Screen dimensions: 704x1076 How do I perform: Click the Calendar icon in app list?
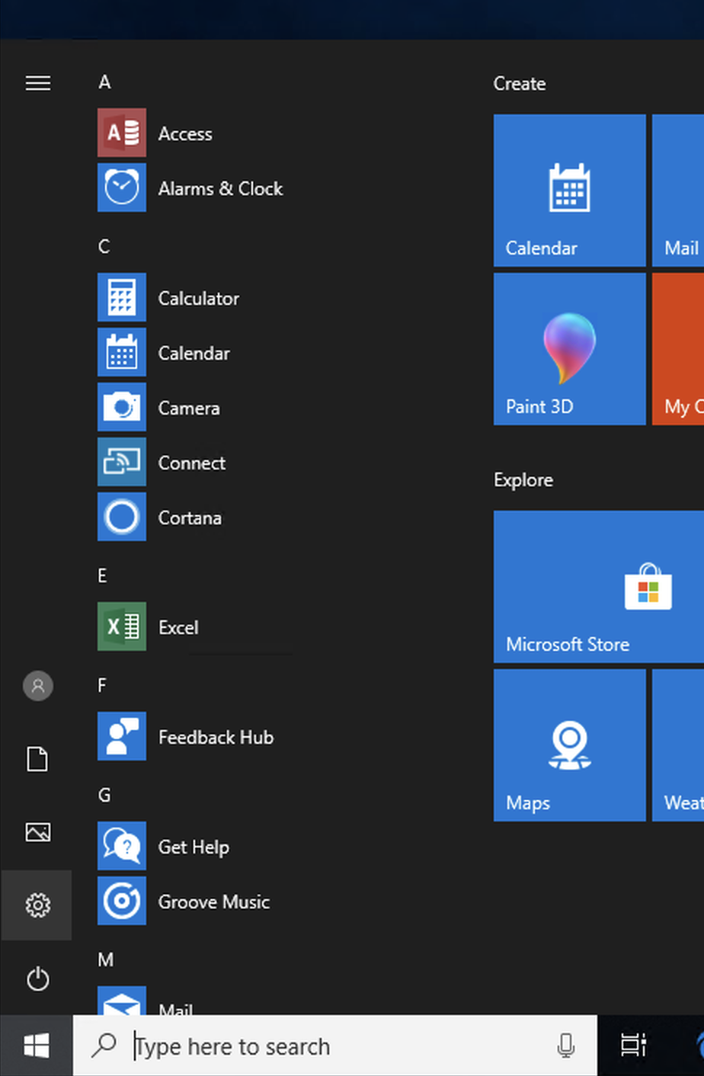[x=122, y=352]
